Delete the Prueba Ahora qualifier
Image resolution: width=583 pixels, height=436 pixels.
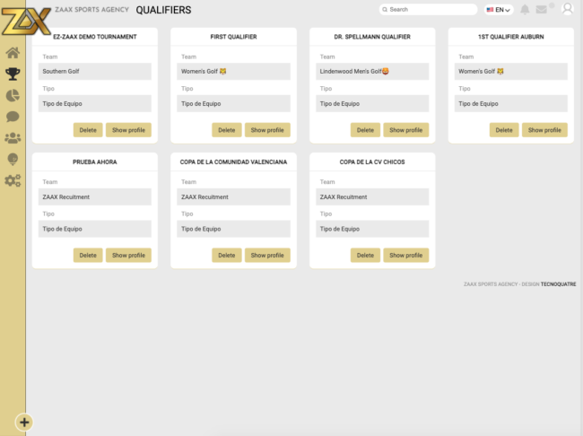(x=88, y=255)
